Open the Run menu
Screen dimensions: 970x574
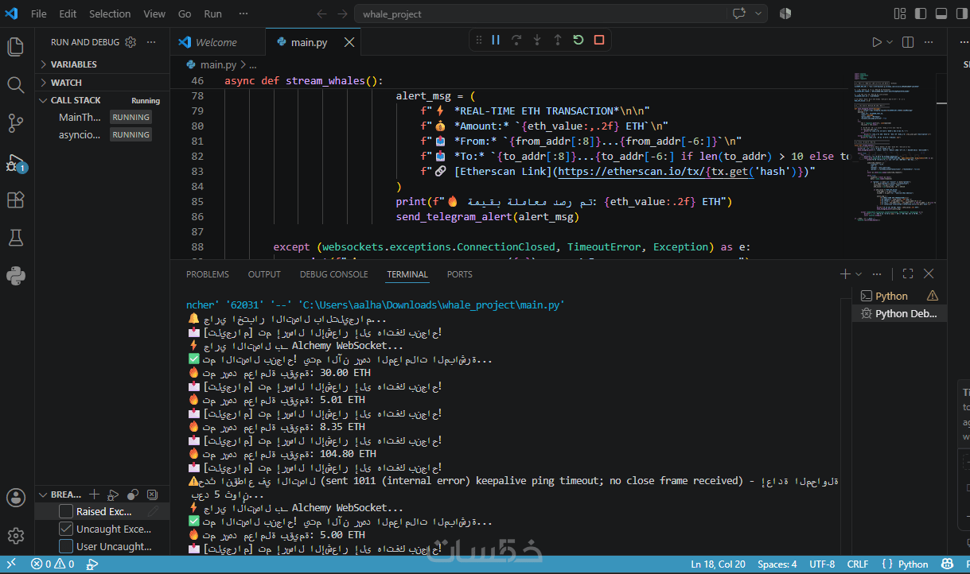(212, 14)
